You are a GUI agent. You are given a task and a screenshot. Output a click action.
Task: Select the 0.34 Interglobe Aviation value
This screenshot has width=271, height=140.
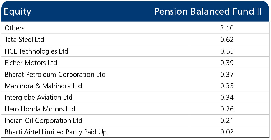pos(227,97)
